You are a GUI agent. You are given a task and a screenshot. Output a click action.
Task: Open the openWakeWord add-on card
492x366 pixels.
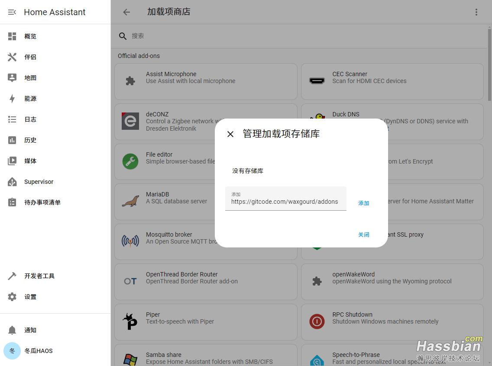coord(392,282)
